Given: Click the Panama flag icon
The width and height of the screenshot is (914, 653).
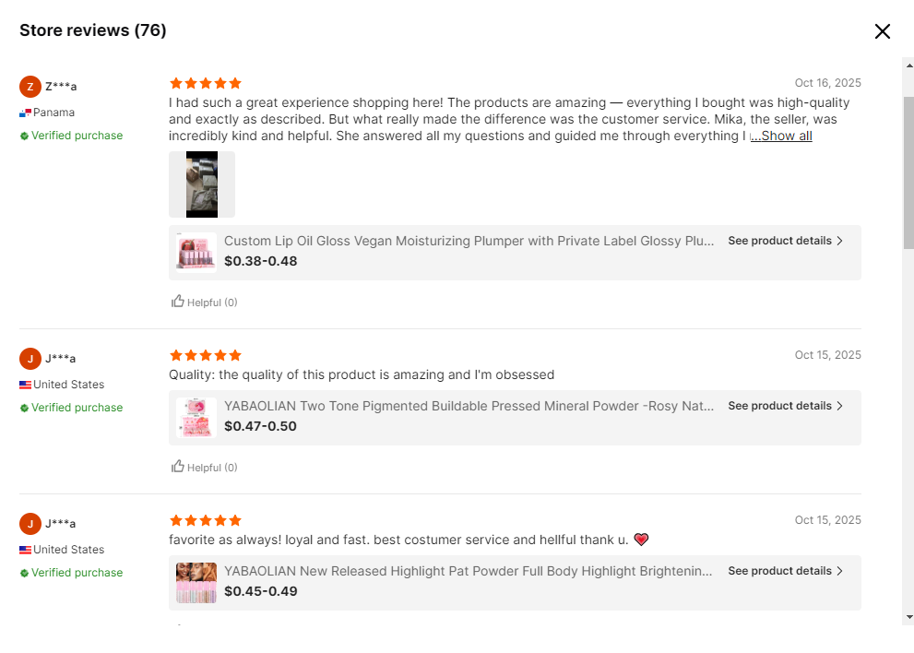Looking at the screenshot, I should point(25,113).
